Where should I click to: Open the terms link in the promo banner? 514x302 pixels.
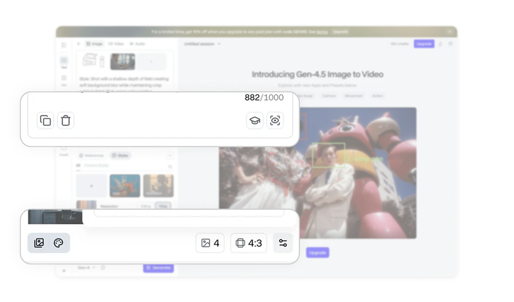pos(322,32)
